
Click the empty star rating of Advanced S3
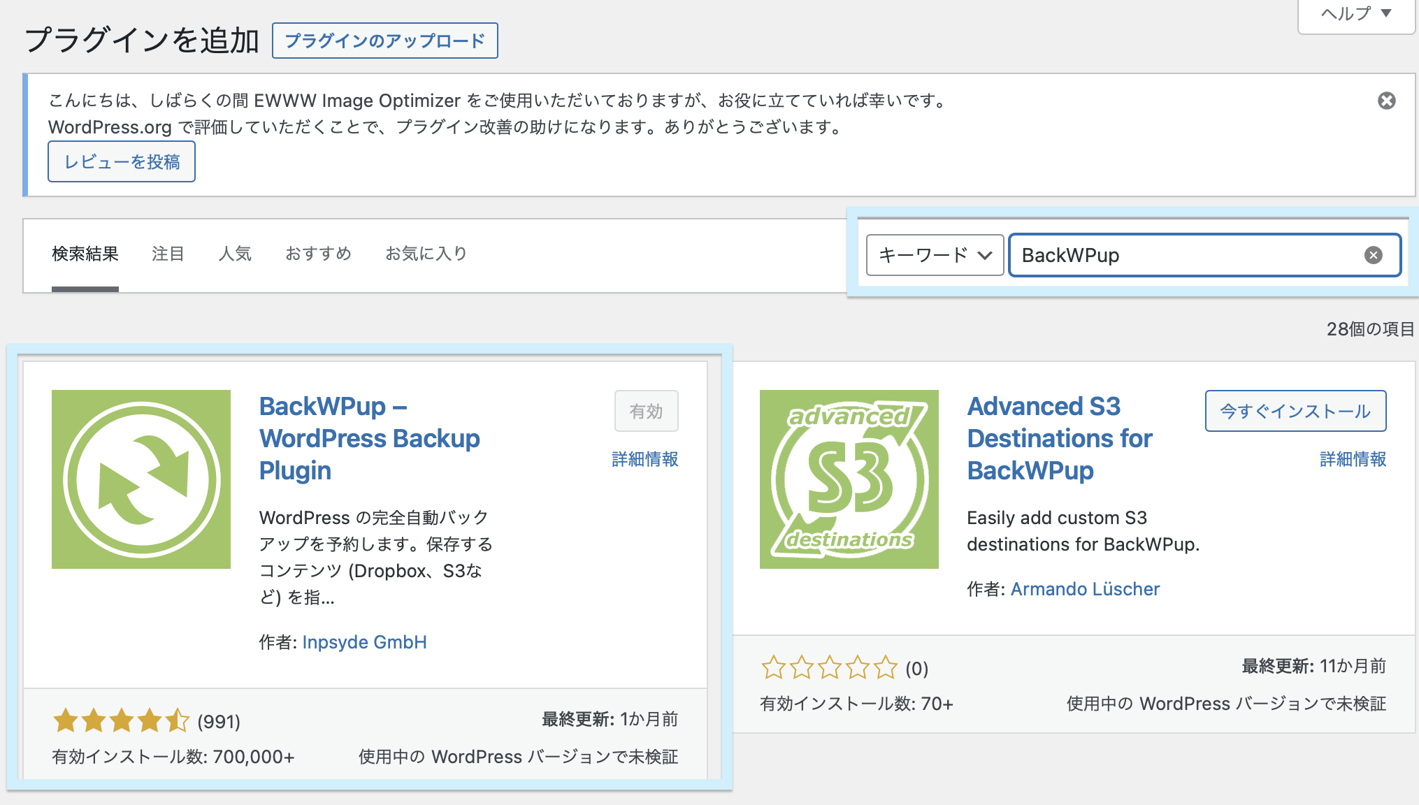pos(829,668)
